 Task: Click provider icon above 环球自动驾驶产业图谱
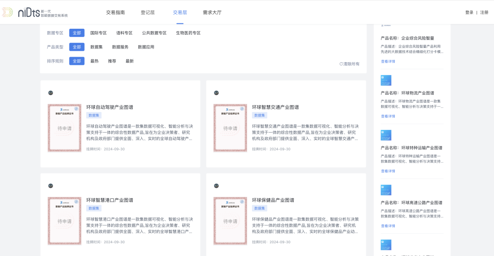[x=51, y=93]
